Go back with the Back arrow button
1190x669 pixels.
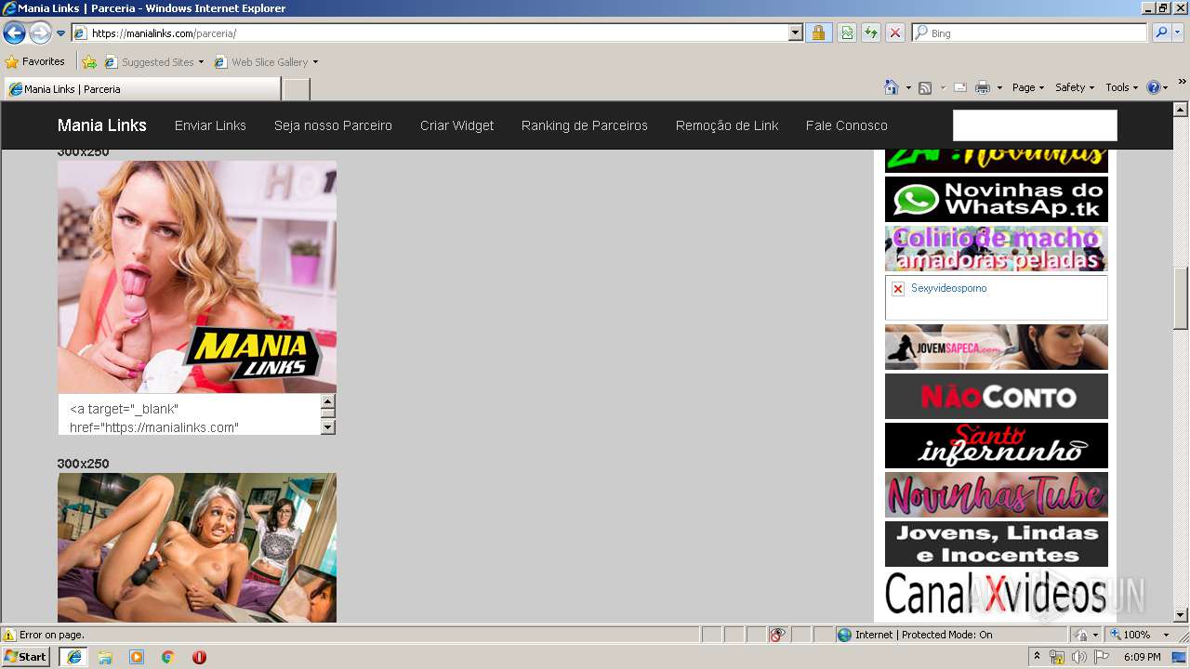[x=14, y=33]
